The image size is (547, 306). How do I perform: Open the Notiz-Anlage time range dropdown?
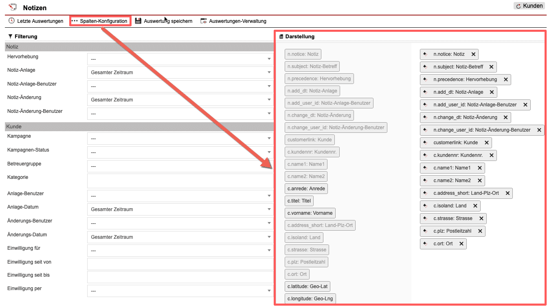180,73
